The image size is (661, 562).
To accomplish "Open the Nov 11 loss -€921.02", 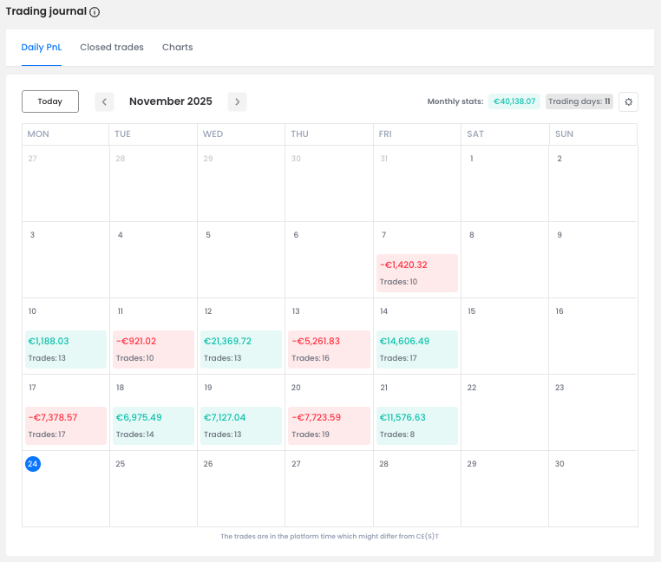I will point(154,350).
